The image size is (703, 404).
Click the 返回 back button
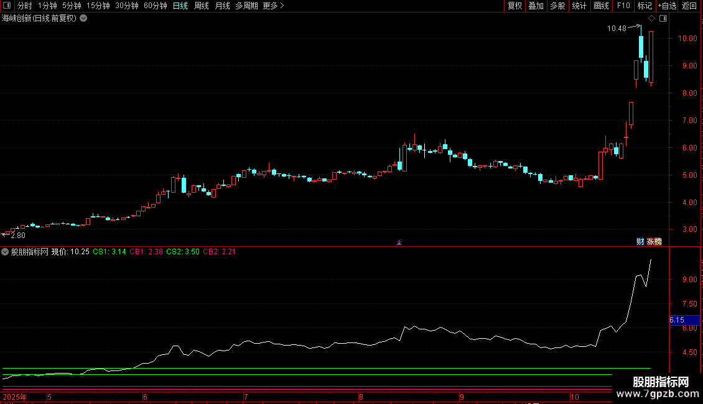689,6
